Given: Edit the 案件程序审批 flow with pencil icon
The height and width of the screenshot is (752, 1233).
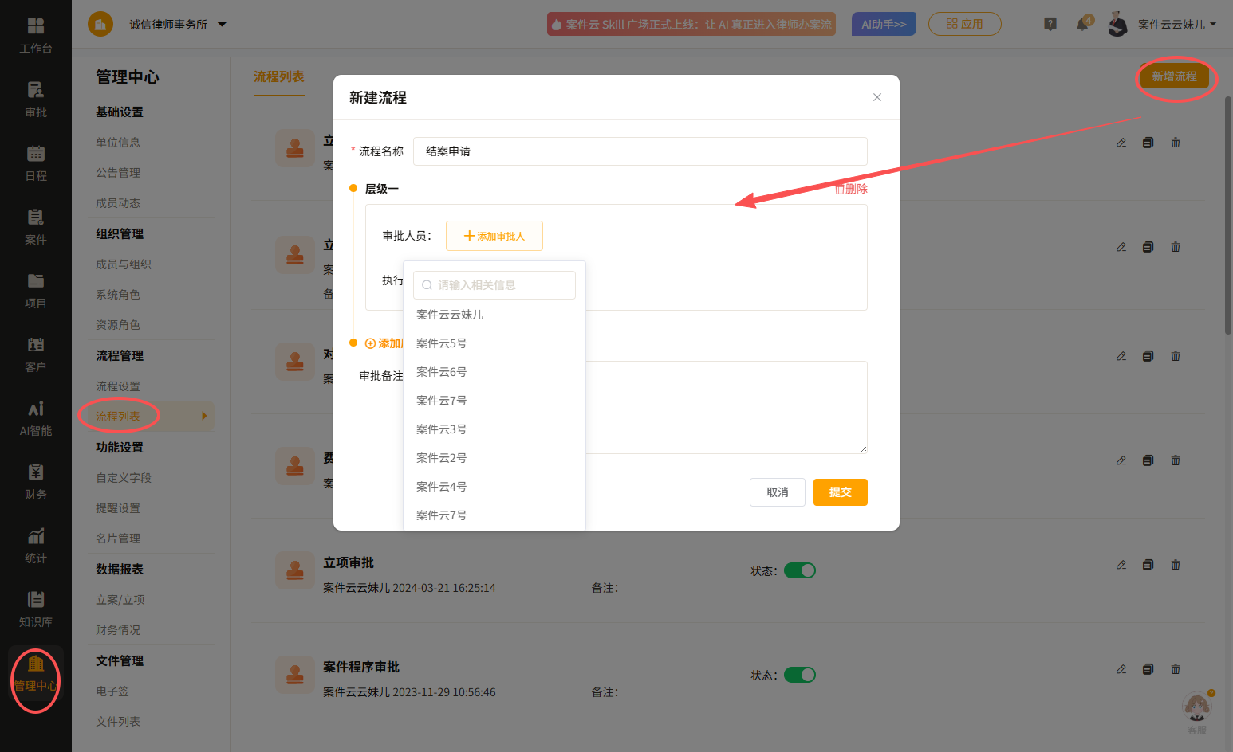Looking at the screenshot, I should pyautogui.click(x=1121, y=669).
